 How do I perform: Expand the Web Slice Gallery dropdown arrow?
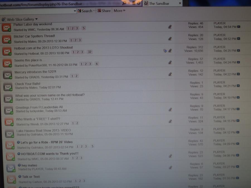pyautogui.click(x=37, y=19)
